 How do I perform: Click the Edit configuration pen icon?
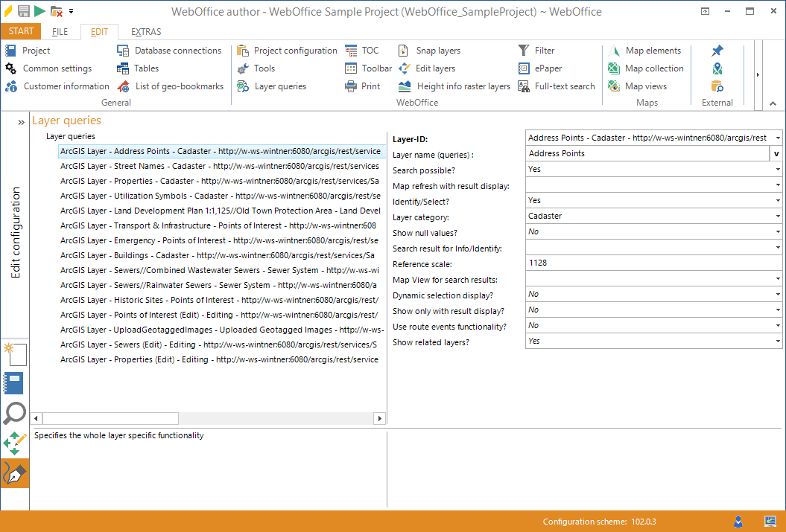tap(15, 472)
